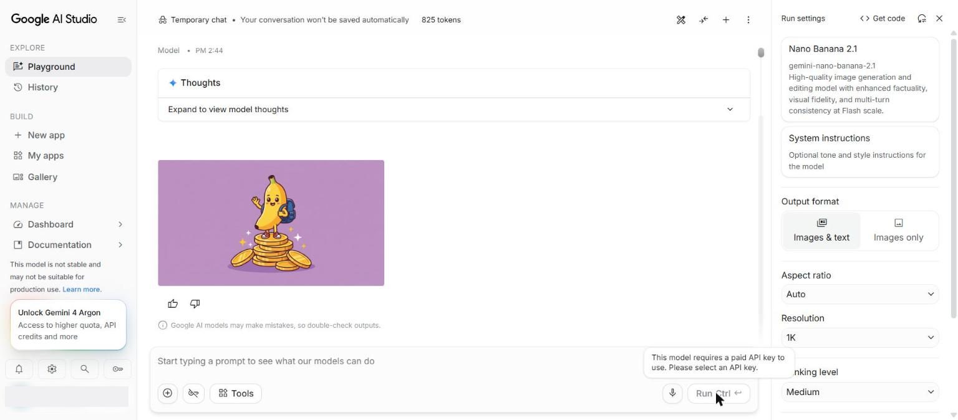Open the Aspect ratio dropdown

tap(860, 294)
